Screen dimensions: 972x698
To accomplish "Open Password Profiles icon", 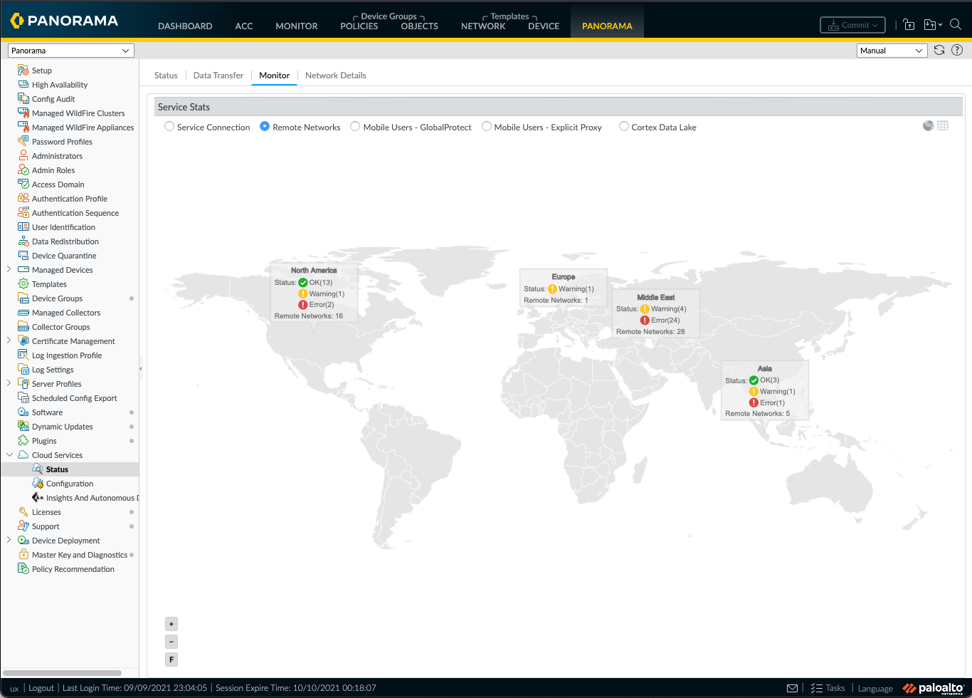I will tap(23, 142).
